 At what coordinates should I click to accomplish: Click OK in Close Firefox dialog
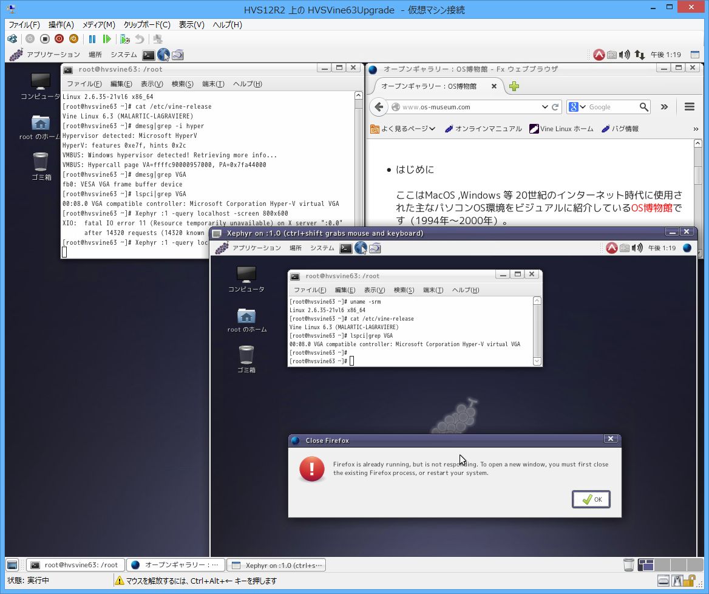coord(591,499)
